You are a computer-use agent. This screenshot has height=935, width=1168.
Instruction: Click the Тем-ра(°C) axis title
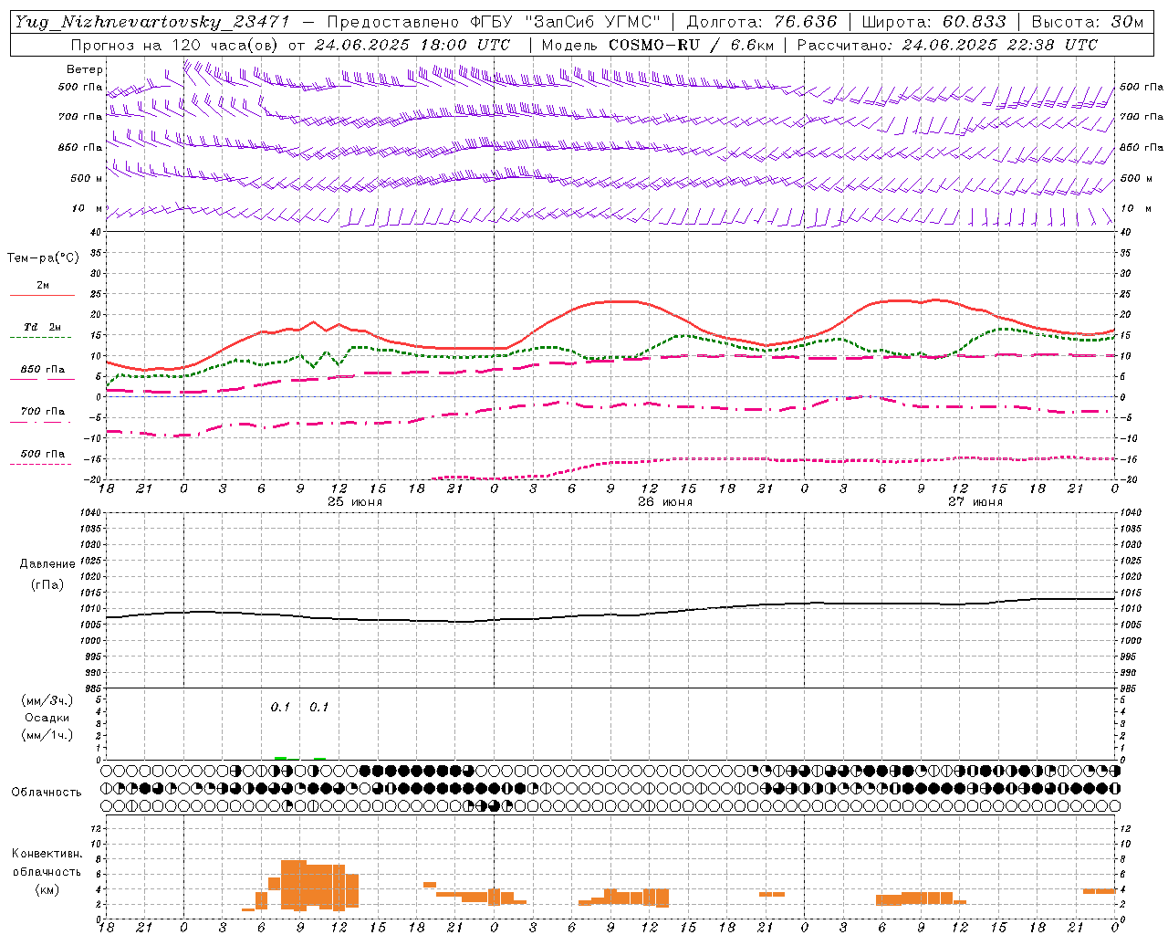[43, 258]
